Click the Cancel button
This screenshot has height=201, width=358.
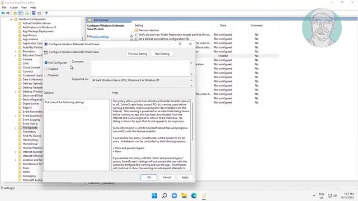coord(167,177)
